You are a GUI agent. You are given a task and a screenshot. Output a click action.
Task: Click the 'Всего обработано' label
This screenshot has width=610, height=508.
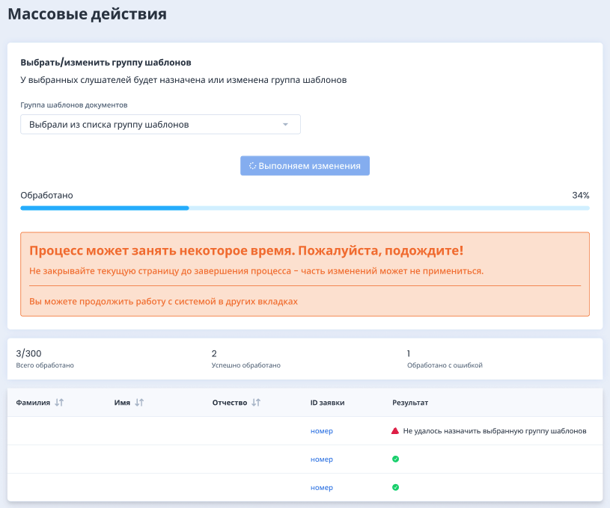tap(45, 365)
